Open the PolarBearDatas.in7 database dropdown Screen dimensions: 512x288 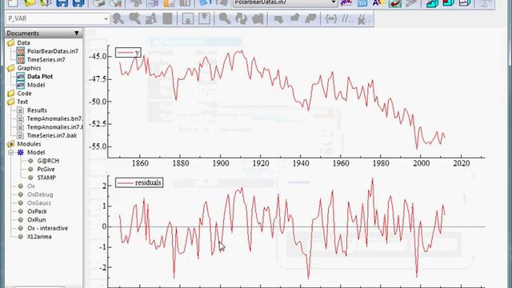pos(334,2)
